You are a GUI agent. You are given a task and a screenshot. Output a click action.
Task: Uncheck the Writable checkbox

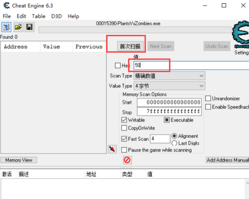[x=124, y=120]
